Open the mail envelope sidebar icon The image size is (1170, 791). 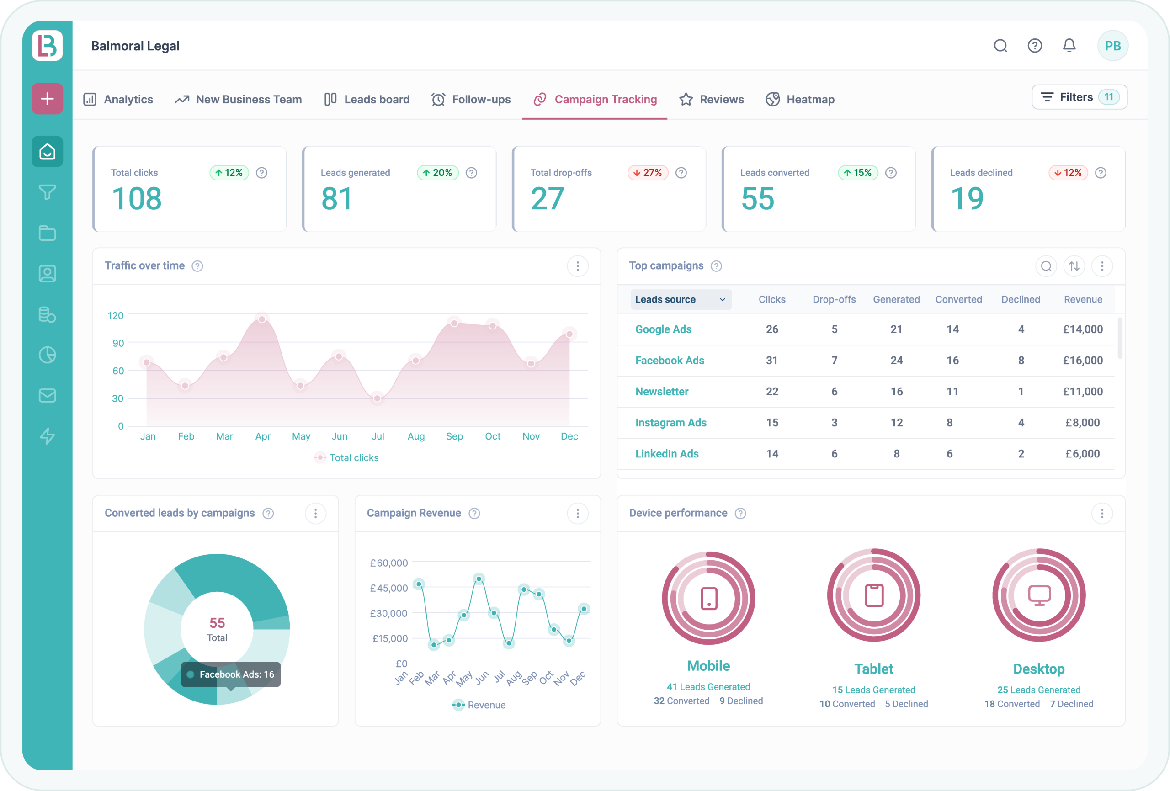[x=48, y=395]
